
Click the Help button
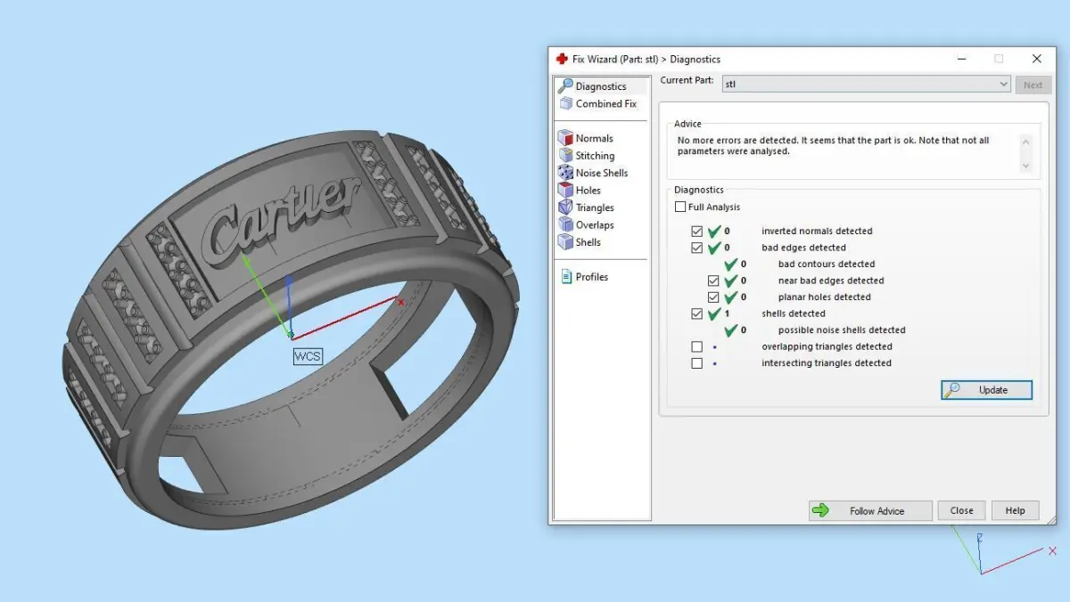[x=1015, y=510]
